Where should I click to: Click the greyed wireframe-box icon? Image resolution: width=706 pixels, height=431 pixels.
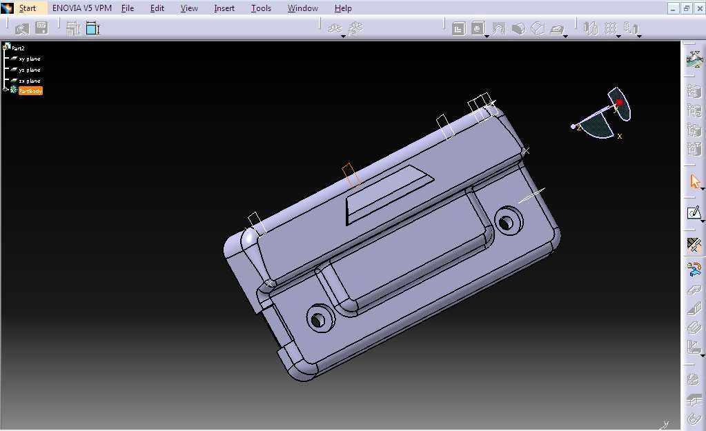click(538, 29)
